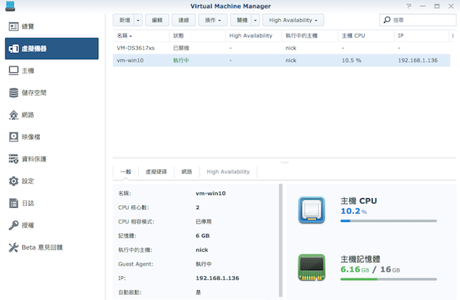Open the High Availability toolbar dropdown
The image size is (460, 300).
click(x=293, y=20)
